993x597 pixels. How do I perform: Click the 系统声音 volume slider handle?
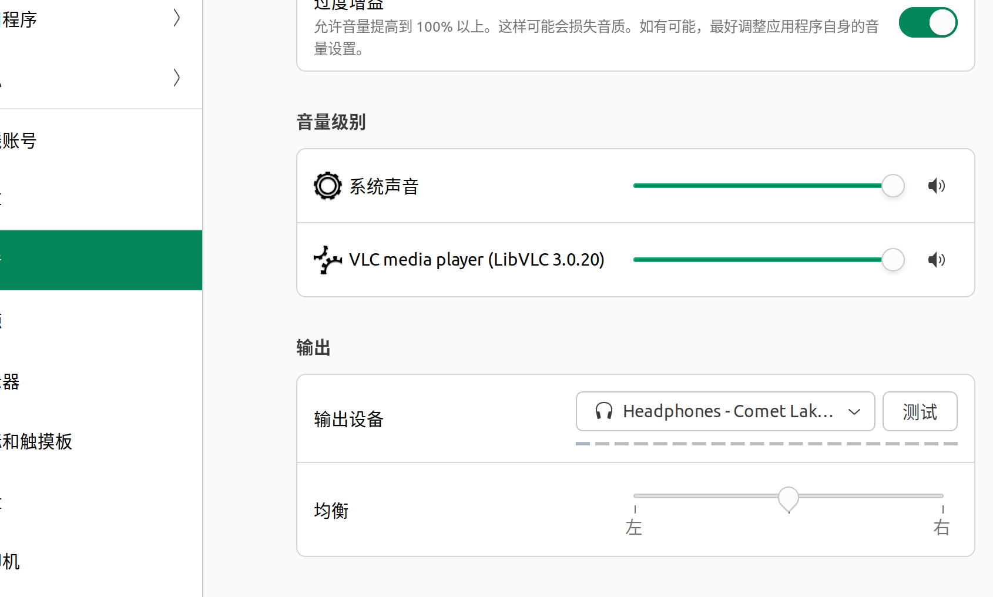pyautogui.click(x=893, y=186)
